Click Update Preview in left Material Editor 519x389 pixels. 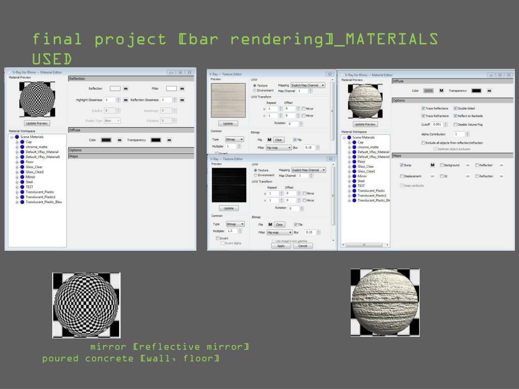pyautogui.click(x=36, y=124)
